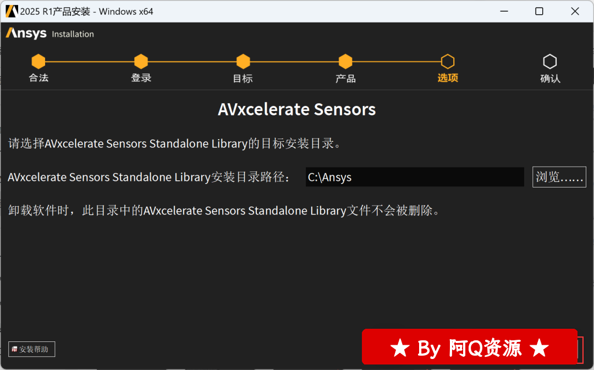Click the red By 阿Q资源 banner
Image resolution: width=594 pixels, height=370 pixels.
[x=469, y=347]
